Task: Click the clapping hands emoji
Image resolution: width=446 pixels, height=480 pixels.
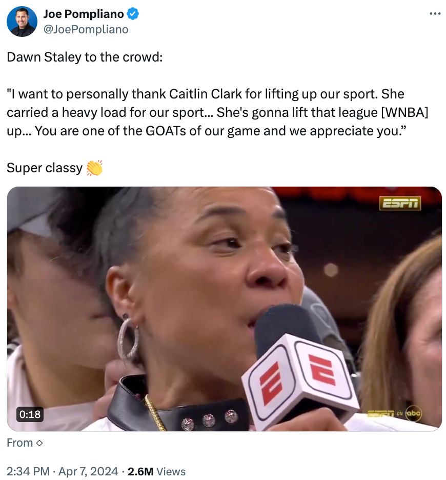Action: click(x=94, y=168)
